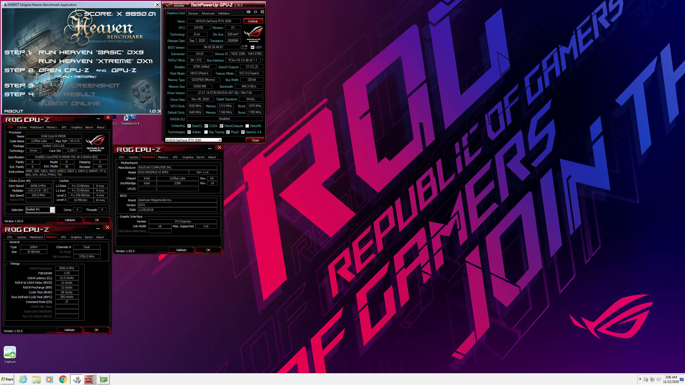Screen dimensions: 685x385
Task: Switch to the Sensors tab in GPU-Z
Action: tap(193, 13)
